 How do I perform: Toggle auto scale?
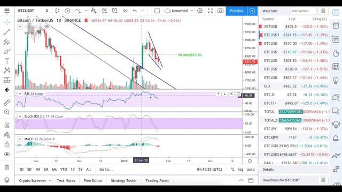pyautogui.click(x=251, y=170)
